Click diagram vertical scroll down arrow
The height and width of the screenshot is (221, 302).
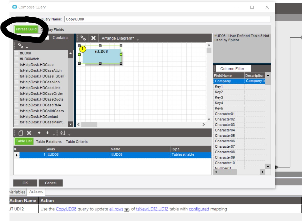[x=209, y=119]
